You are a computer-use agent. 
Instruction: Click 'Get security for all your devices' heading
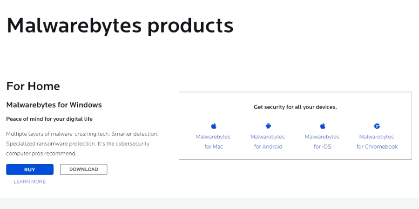295,107
